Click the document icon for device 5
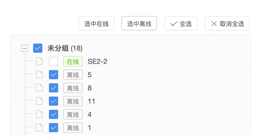The width and height of the screenshot is (260, 135). (39, 75)
